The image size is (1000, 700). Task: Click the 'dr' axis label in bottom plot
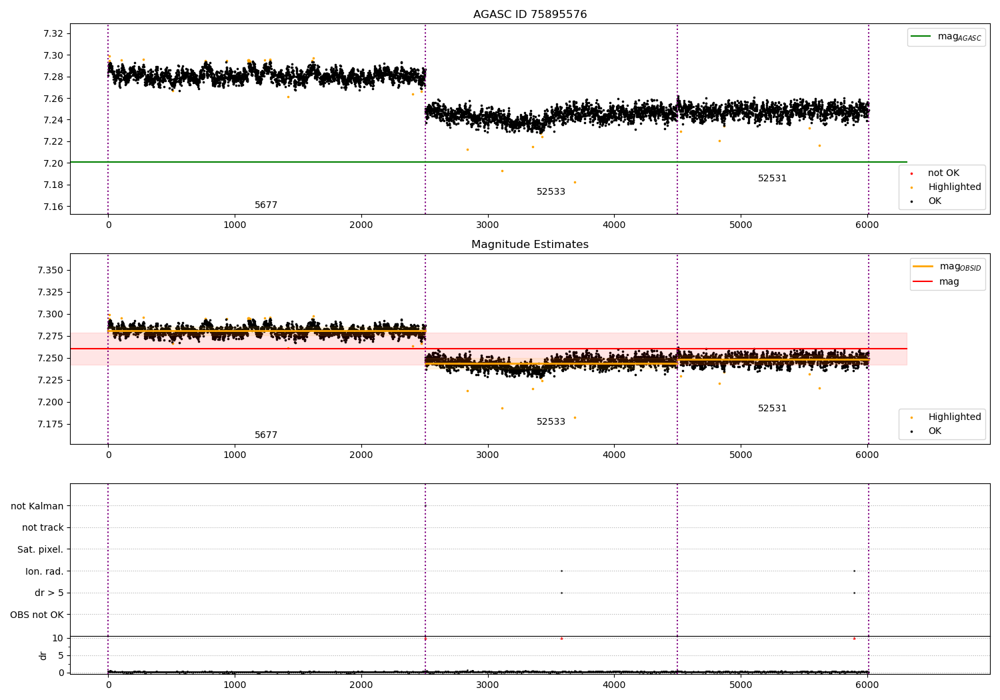pyautogui.click(x=43, y=655)
